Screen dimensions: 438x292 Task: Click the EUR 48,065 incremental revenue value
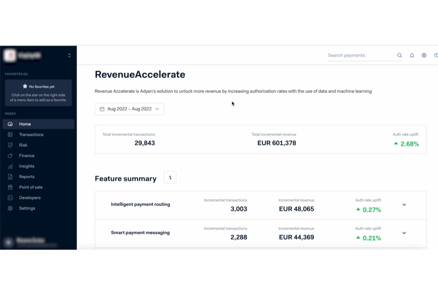click(x=297, y=209)
